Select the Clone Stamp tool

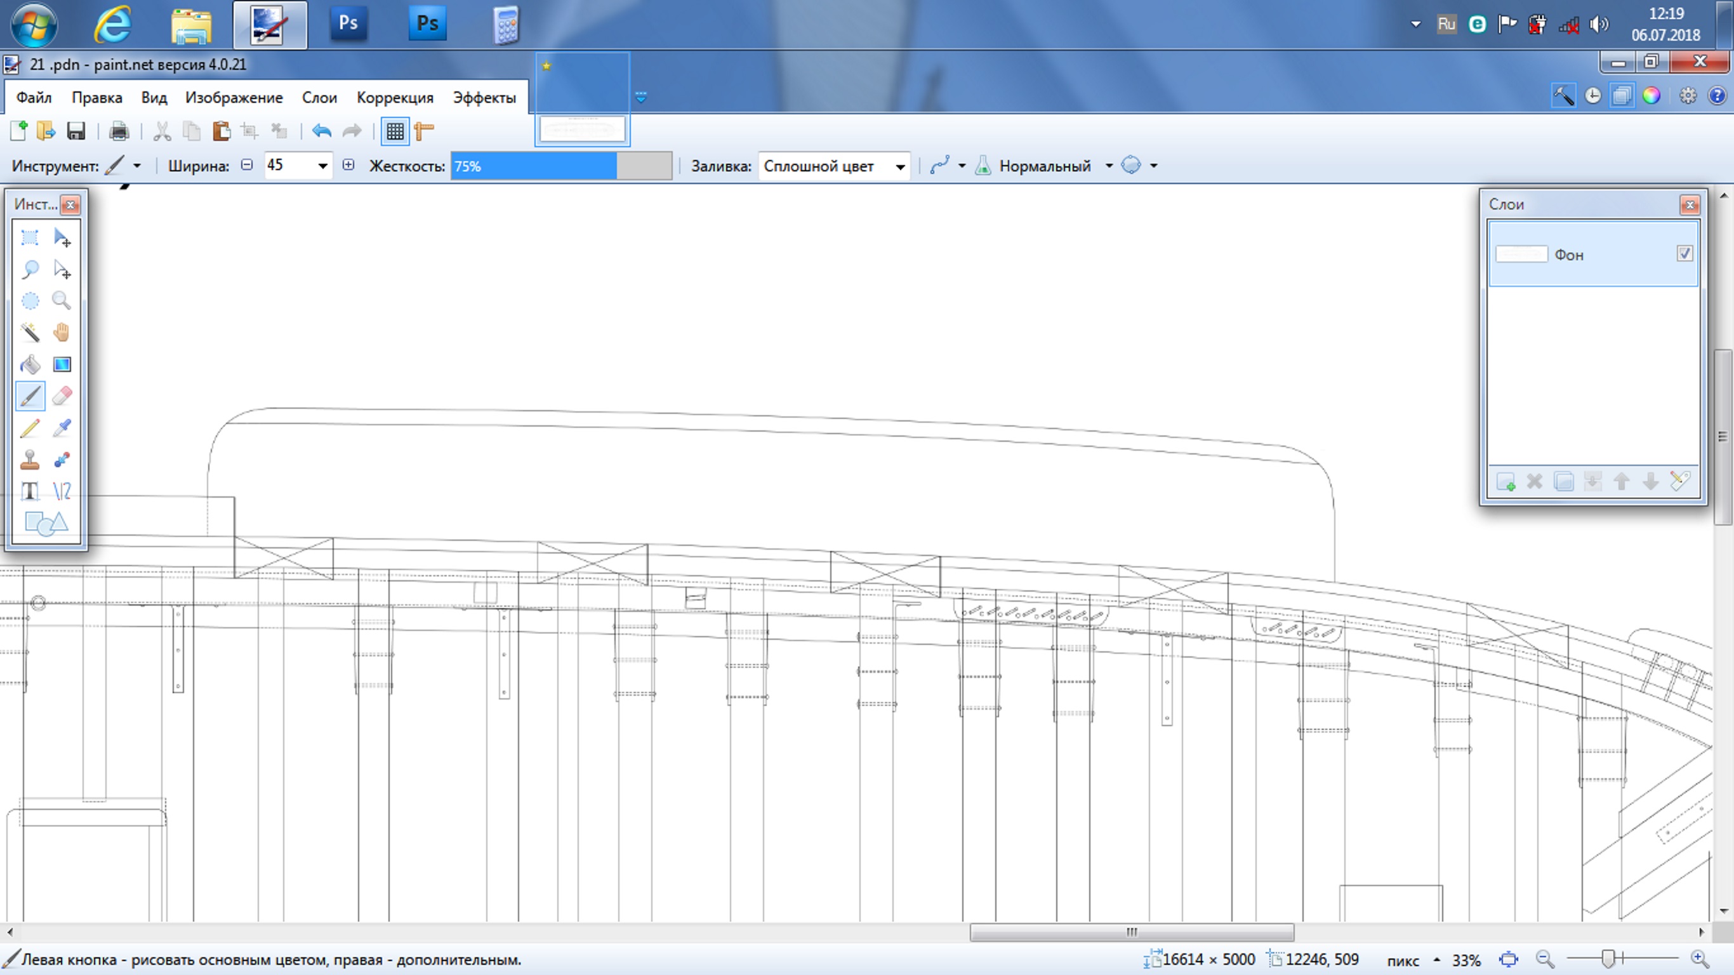(30, 459)
